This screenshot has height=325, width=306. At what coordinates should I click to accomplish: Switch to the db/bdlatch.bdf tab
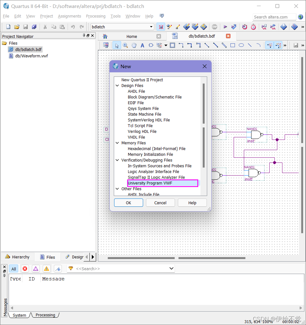202,36
